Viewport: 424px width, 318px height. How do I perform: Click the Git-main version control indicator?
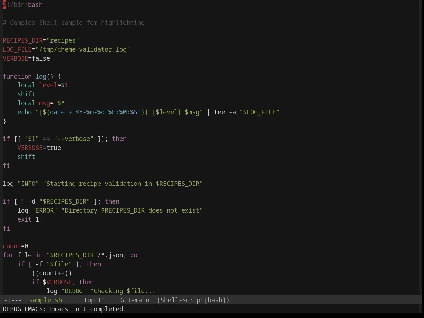pyautogui.click(x=134, y=300)
